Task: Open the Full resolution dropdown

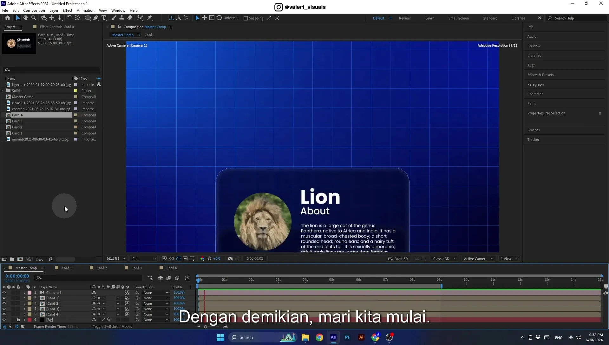Action: tap(144, 259)
